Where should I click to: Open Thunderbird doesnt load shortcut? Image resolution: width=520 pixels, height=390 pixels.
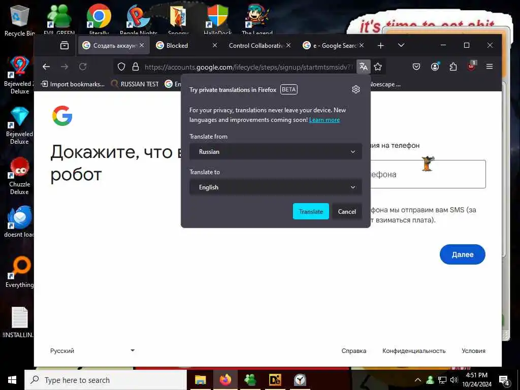[19, 221]
